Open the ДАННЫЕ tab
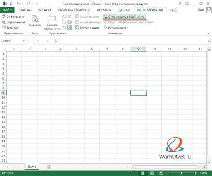The height and width of the screenshot is (176, 212). point(124,10)
